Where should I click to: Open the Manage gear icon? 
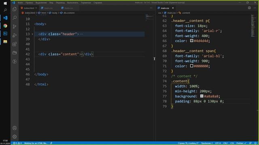[15, 137]
